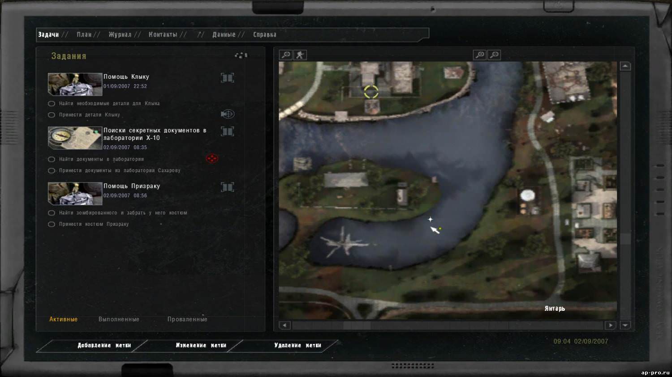Screen dimensions: 672x377
Task: Switch to the План tab
Action: 84,34
